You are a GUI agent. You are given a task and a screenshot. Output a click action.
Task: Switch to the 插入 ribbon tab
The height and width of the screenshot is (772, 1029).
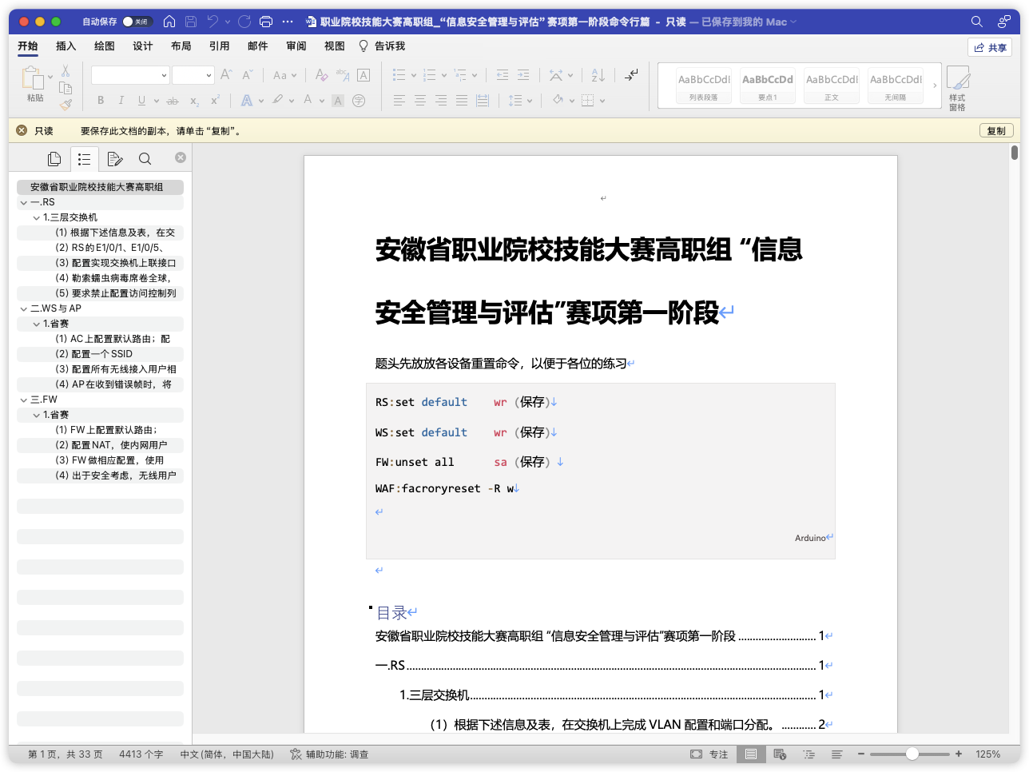[x=66, y=46]
